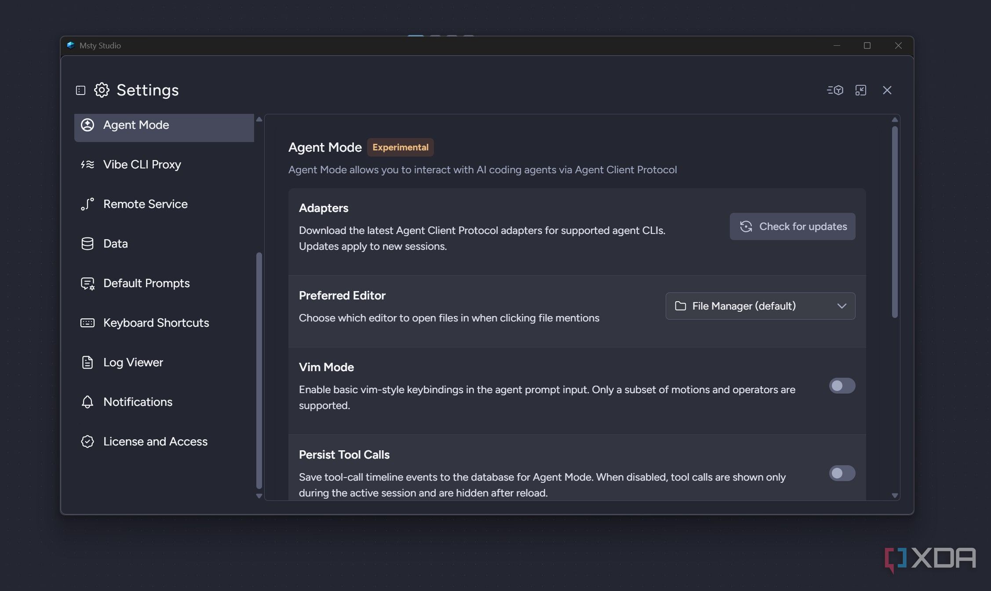
Task: Maximize the Msty Studio window
Action: [x=867, y=45]
